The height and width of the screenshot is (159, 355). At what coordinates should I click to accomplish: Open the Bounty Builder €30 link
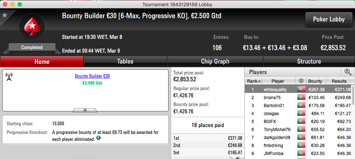pos(92,76)
